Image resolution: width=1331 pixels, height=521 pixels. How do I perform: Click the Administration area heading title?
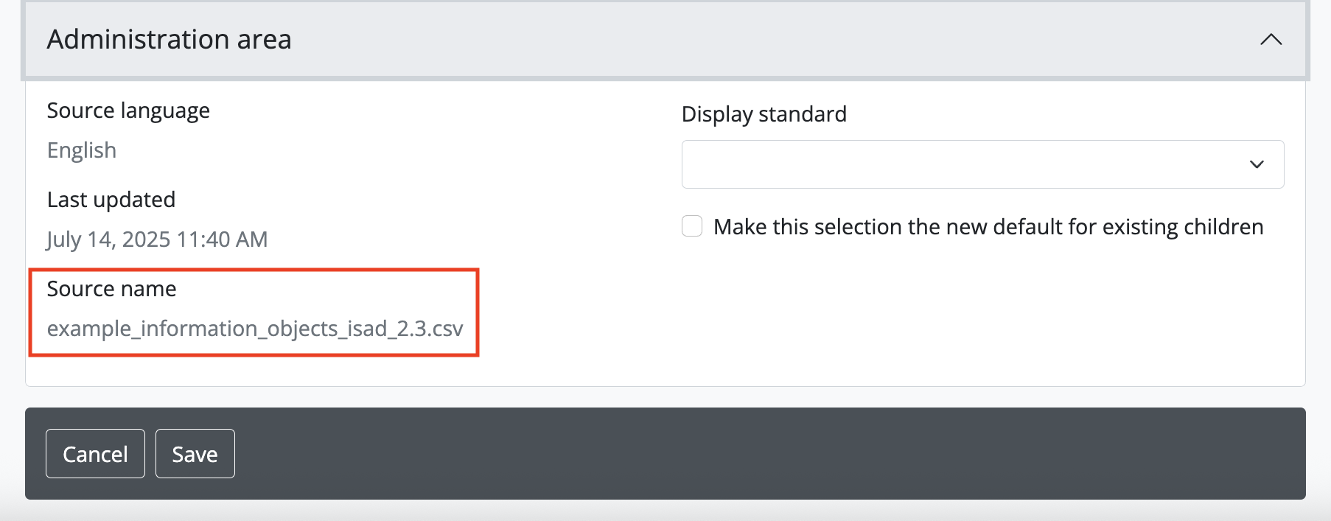click(170, 40)
